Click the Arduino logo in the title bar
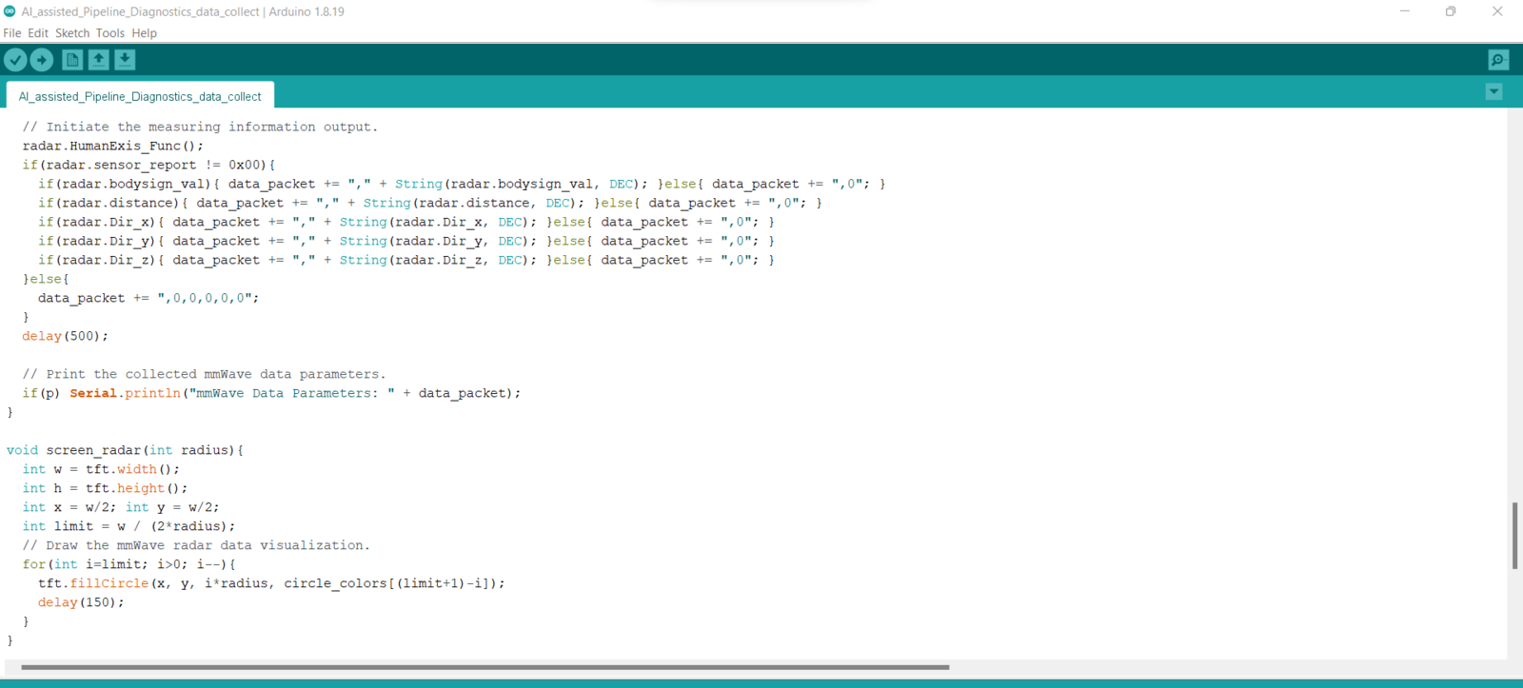This screenshot has width=1523, height=688. coord(10,11)
